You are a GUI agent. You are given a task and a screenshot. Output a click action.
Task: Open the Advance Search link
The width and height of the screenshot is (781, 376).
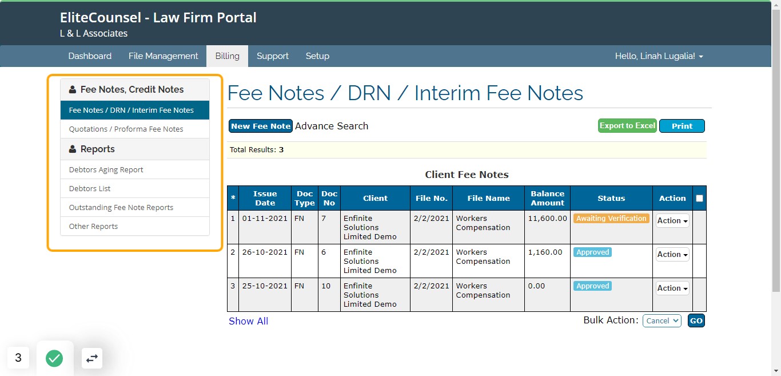[332, 126]
